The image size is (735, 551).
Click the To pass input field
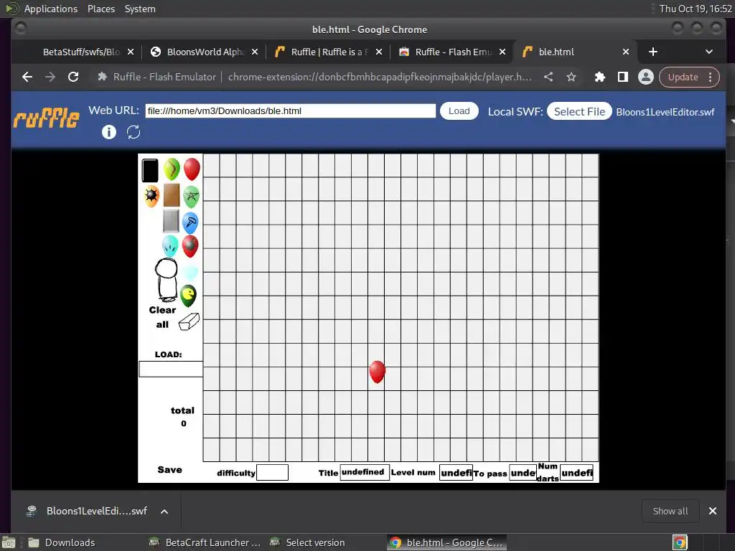pyautogui.click(x=523, y=473)
